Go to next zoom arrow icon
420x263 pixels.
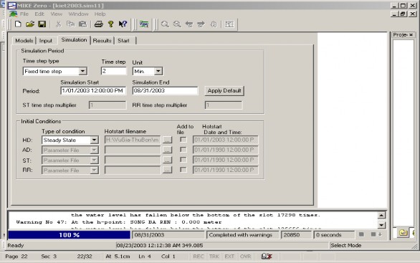[x=201, y=24]
